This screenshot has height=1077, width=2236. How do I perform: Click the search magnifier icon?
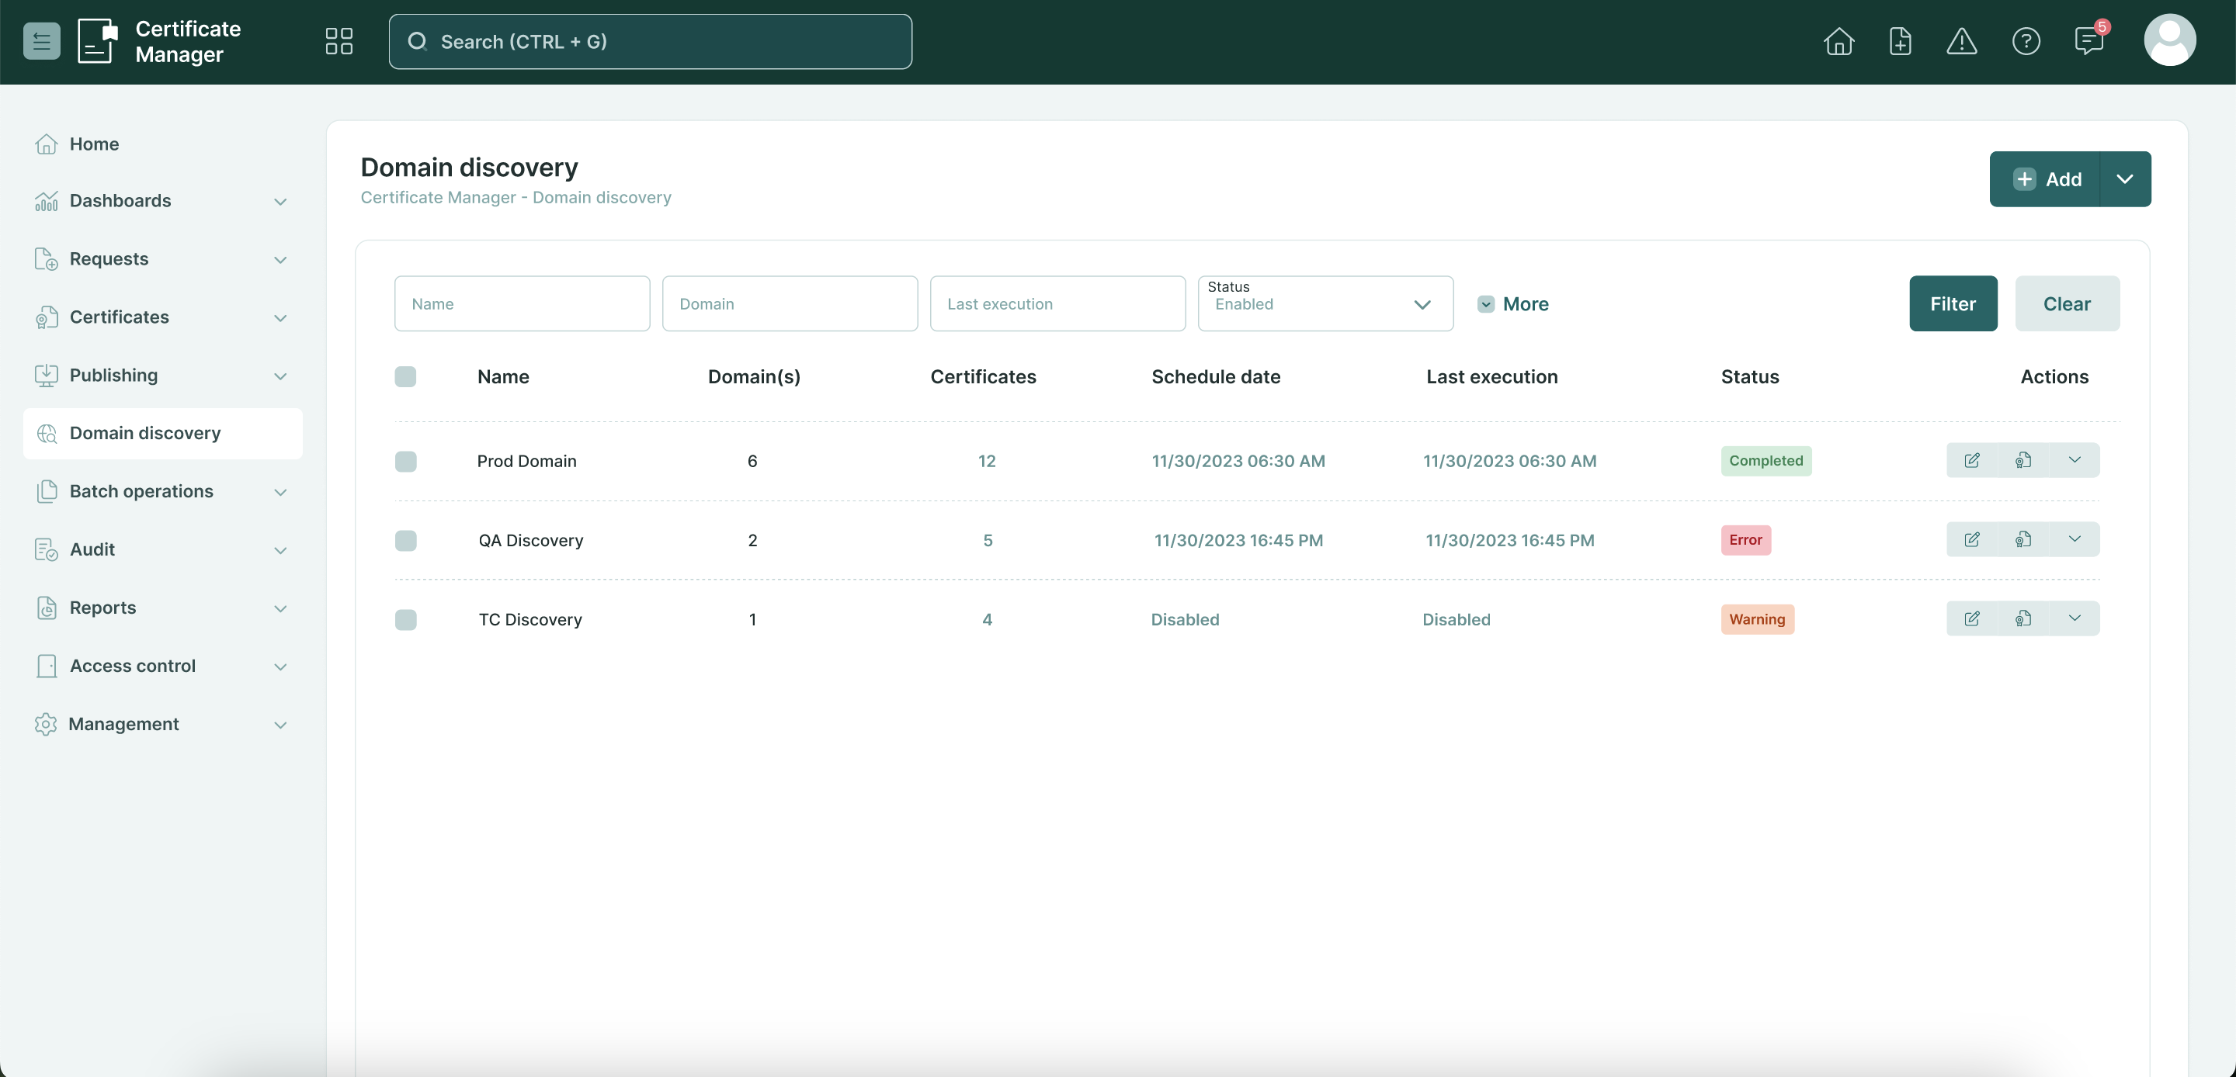[x=418, y=41]
